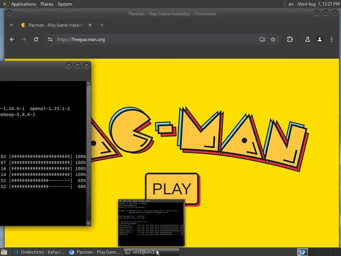341x256 pixels.
Task: Click the 68% progress line in terminal
Action: coord(43,187)
